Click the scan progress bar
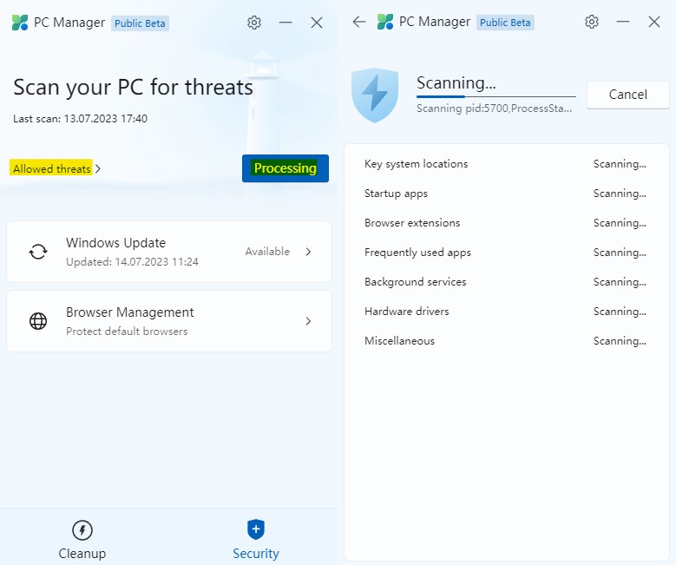Viewport: 676px width, 565px height. click(496, 96)
